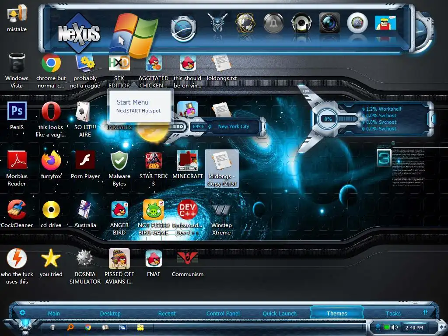Open the orange search magnifier on taskbar
The height and width of the screenshot is (336, 448).
click(70, 327)
